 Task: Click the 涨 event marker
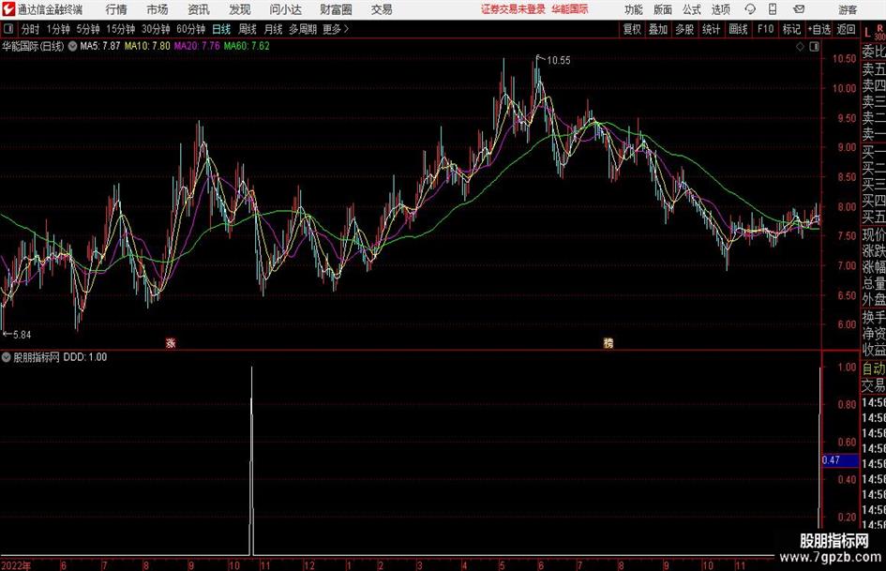pos(171,342)
